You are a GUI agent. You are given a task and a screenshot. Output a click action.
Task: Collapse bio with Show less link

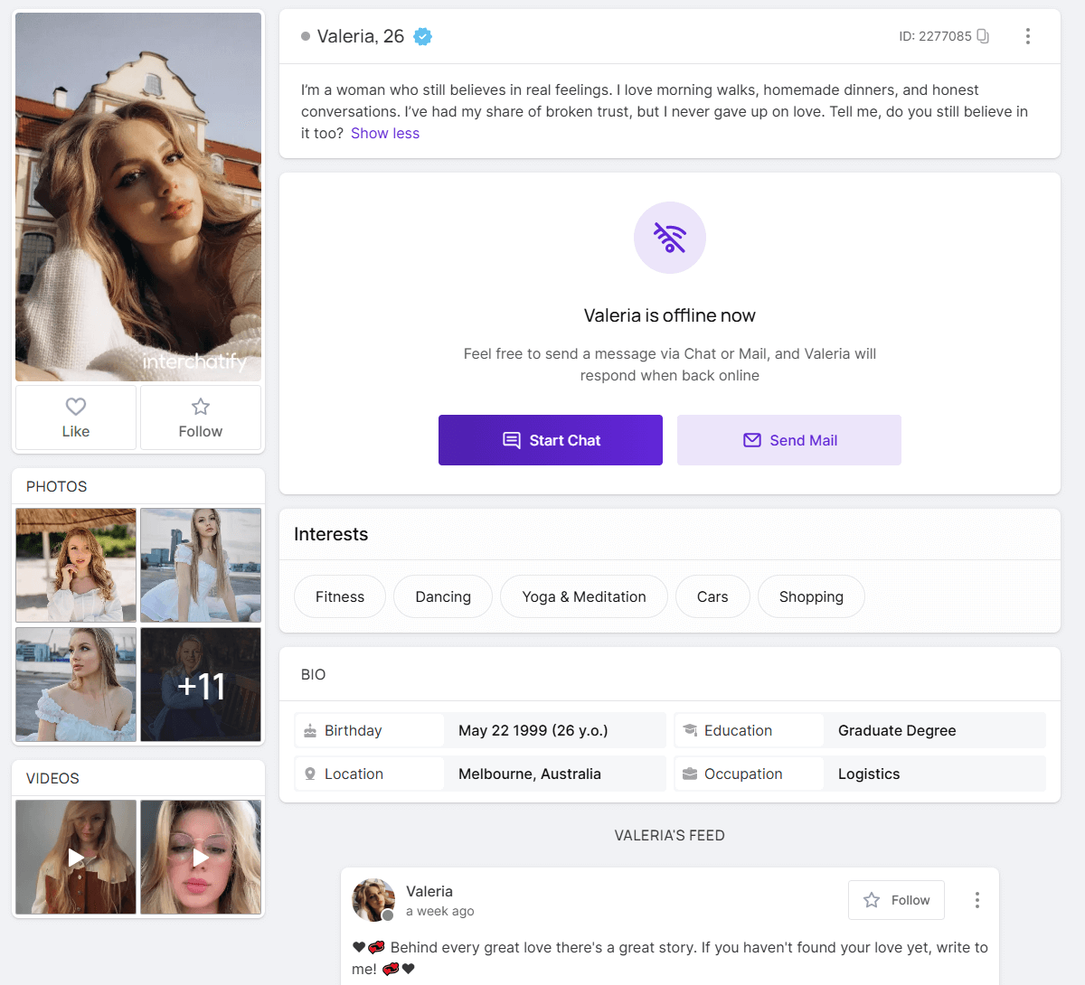(x=385, y=134)
